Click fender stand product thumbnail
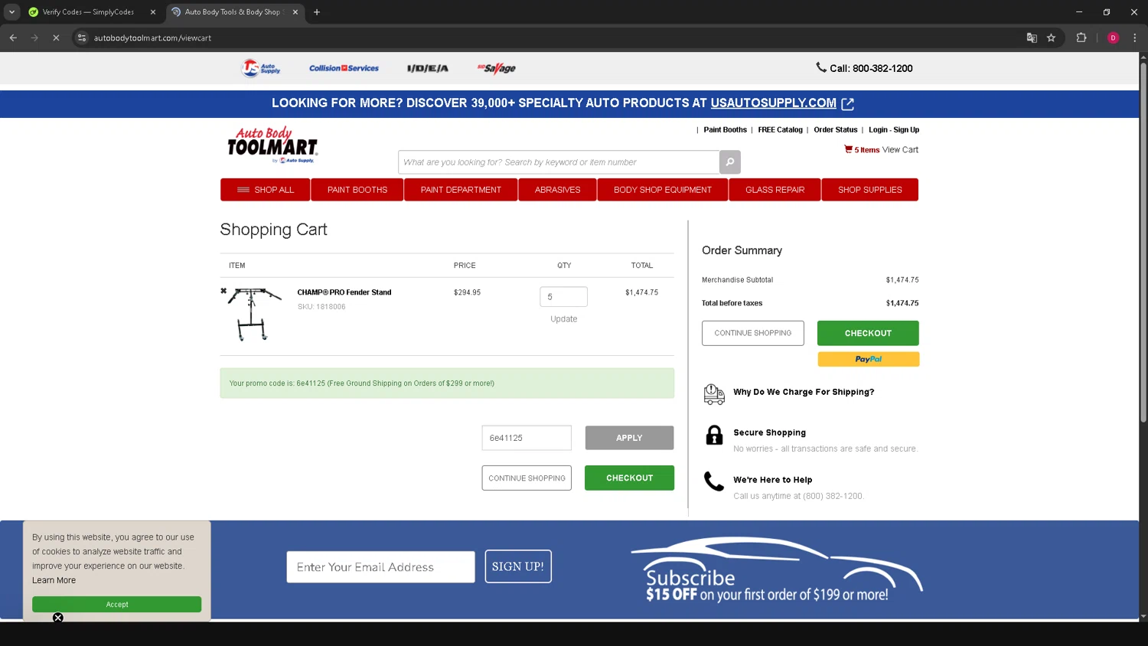The height and width of the screenshot is (646, 1148). 254,314
